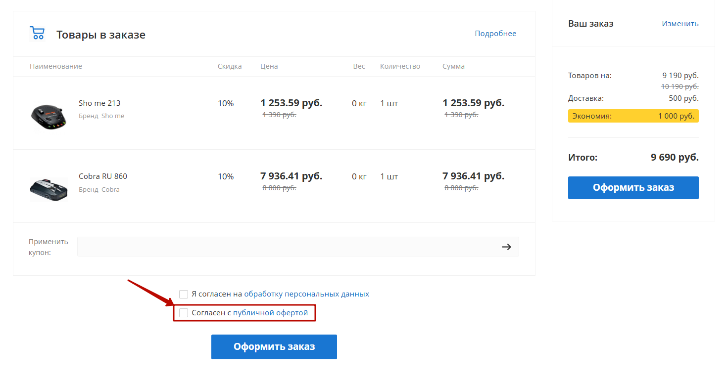Click the 'Сумма' column header
Screen dimensions: 728x382
click(x=453, y=66)
